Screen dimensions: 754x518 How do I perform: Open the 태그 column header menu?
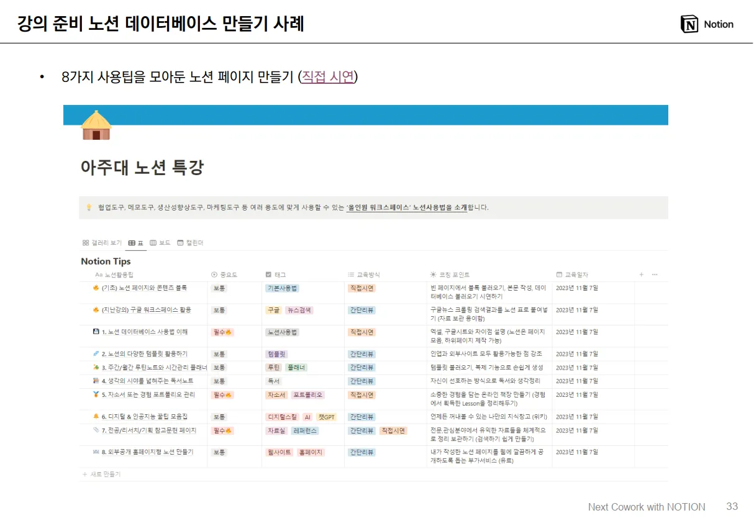(x=276, y=275)
